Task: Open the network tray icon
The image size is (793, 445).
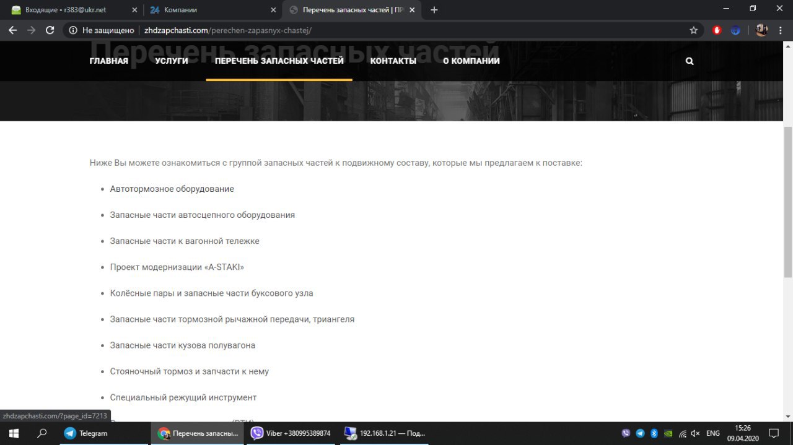Action: coord(682,433)
